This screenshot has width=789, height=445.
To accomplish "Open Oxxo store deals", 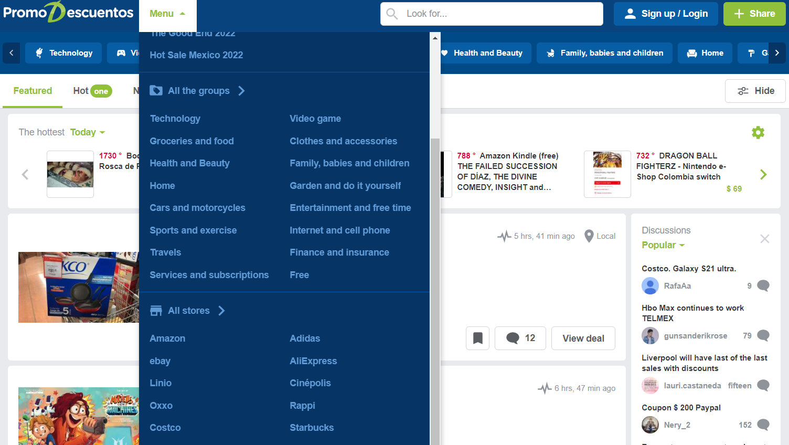I will click(161, 406).
